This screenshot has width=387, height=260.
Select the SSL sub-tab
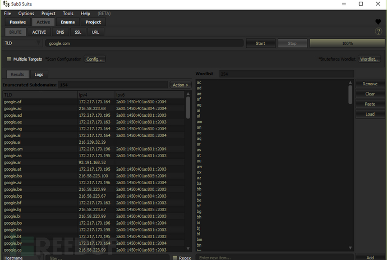pos(78,32)
